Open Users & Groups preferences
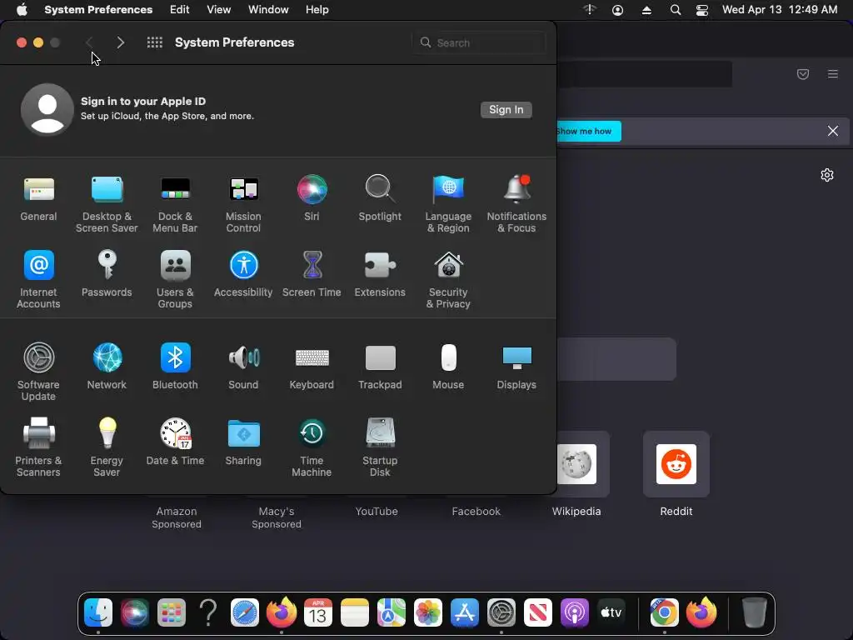853x640 pixels. pyautogui.click(x=175, y=280)
